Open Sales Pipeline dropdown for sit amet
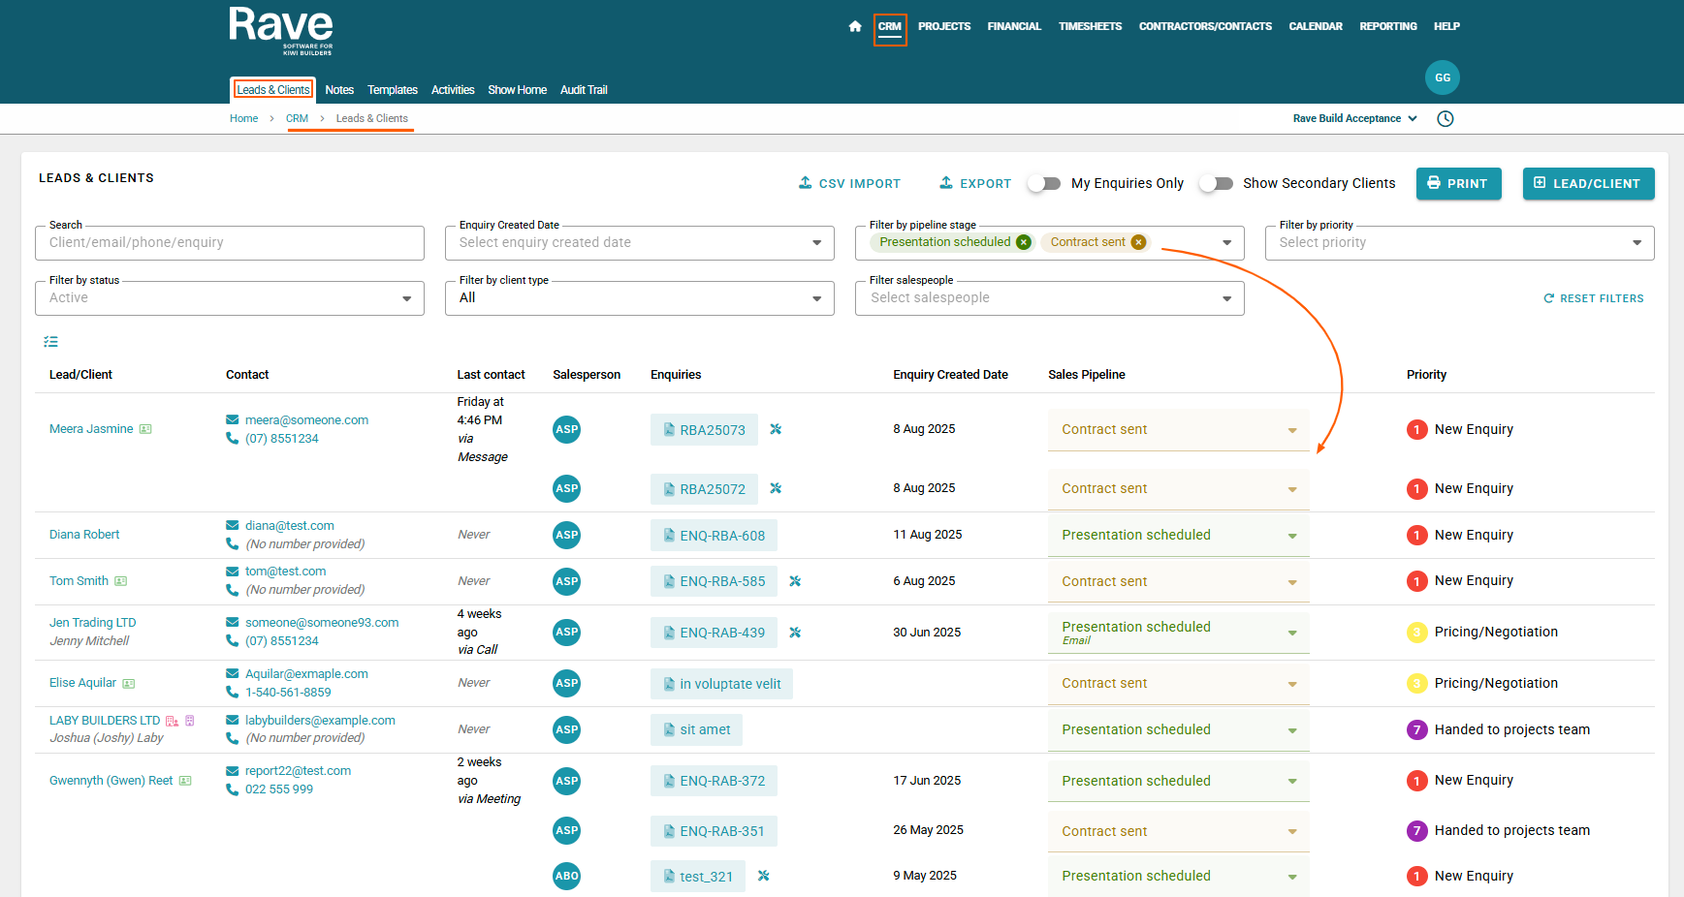1684x897 pixels. click(1178, 729)
